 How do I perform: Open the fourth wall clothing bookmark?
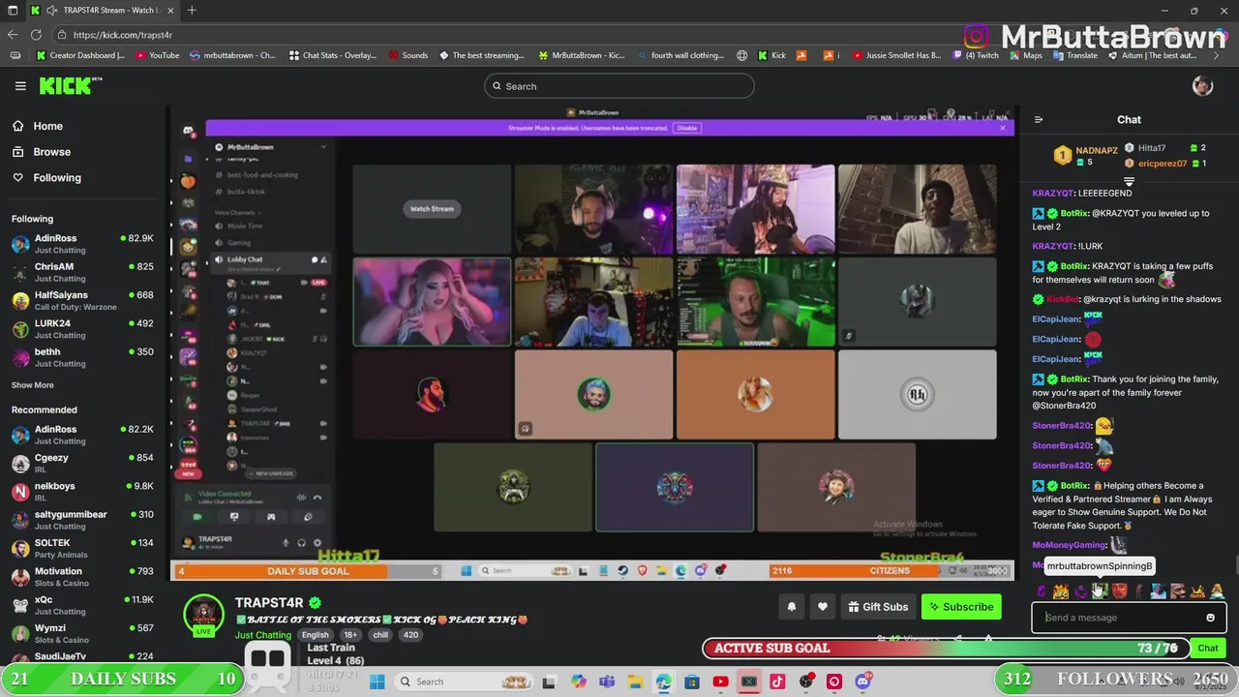[680, 55]
